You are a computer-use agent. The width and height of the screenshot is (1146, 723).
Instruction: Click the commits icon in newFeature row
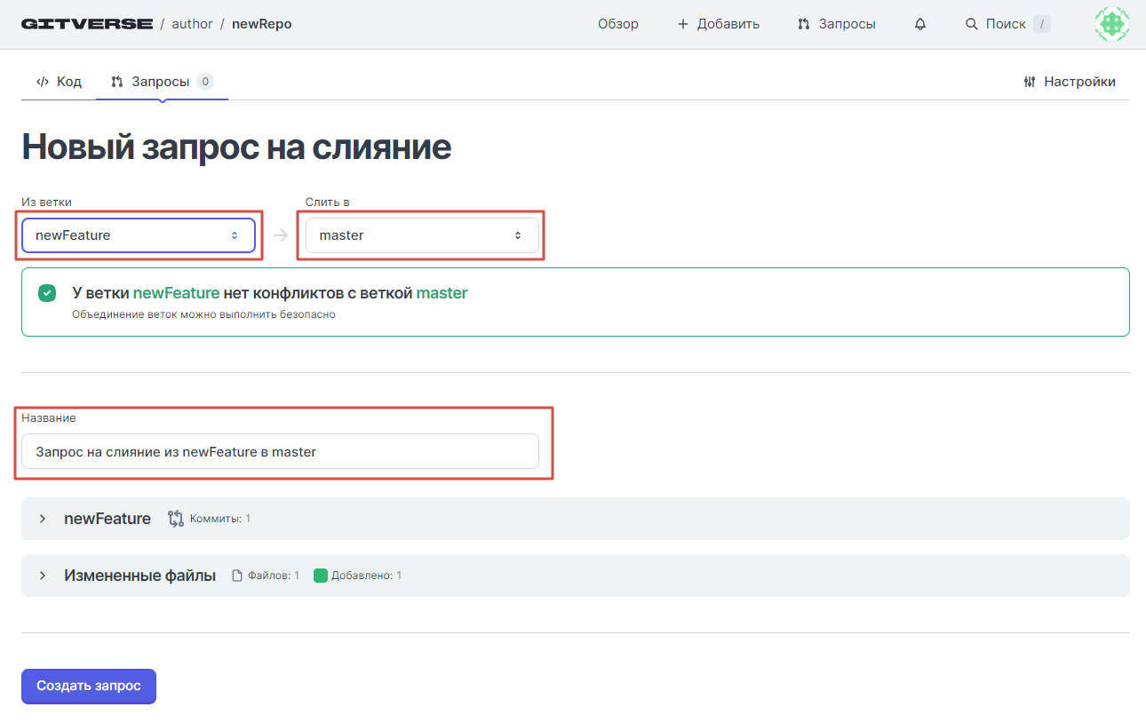point(175,519)
